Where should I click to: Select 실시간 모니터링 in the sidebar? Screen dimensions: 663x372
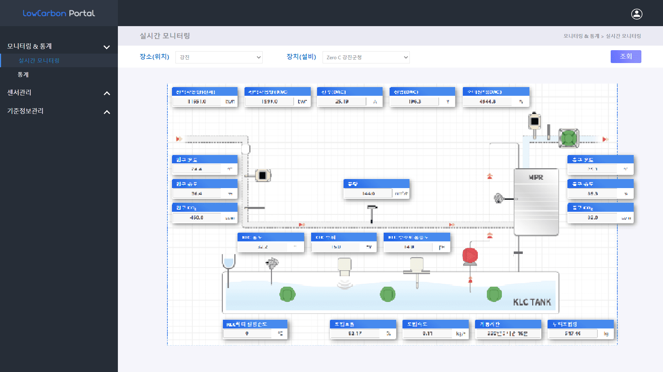tap(39, 61)
